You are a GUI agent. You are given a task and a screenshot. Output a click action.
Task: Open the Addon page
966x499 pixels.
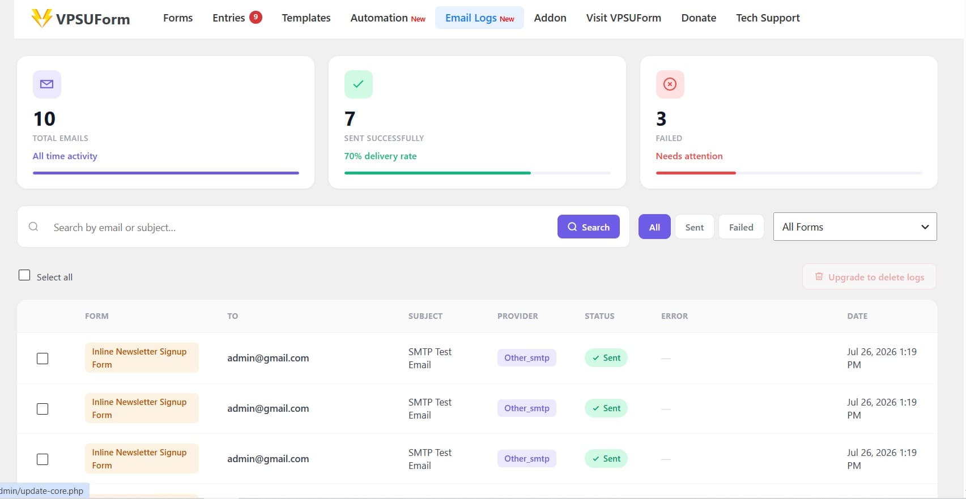pyautogui.click(x=550, y=18)
